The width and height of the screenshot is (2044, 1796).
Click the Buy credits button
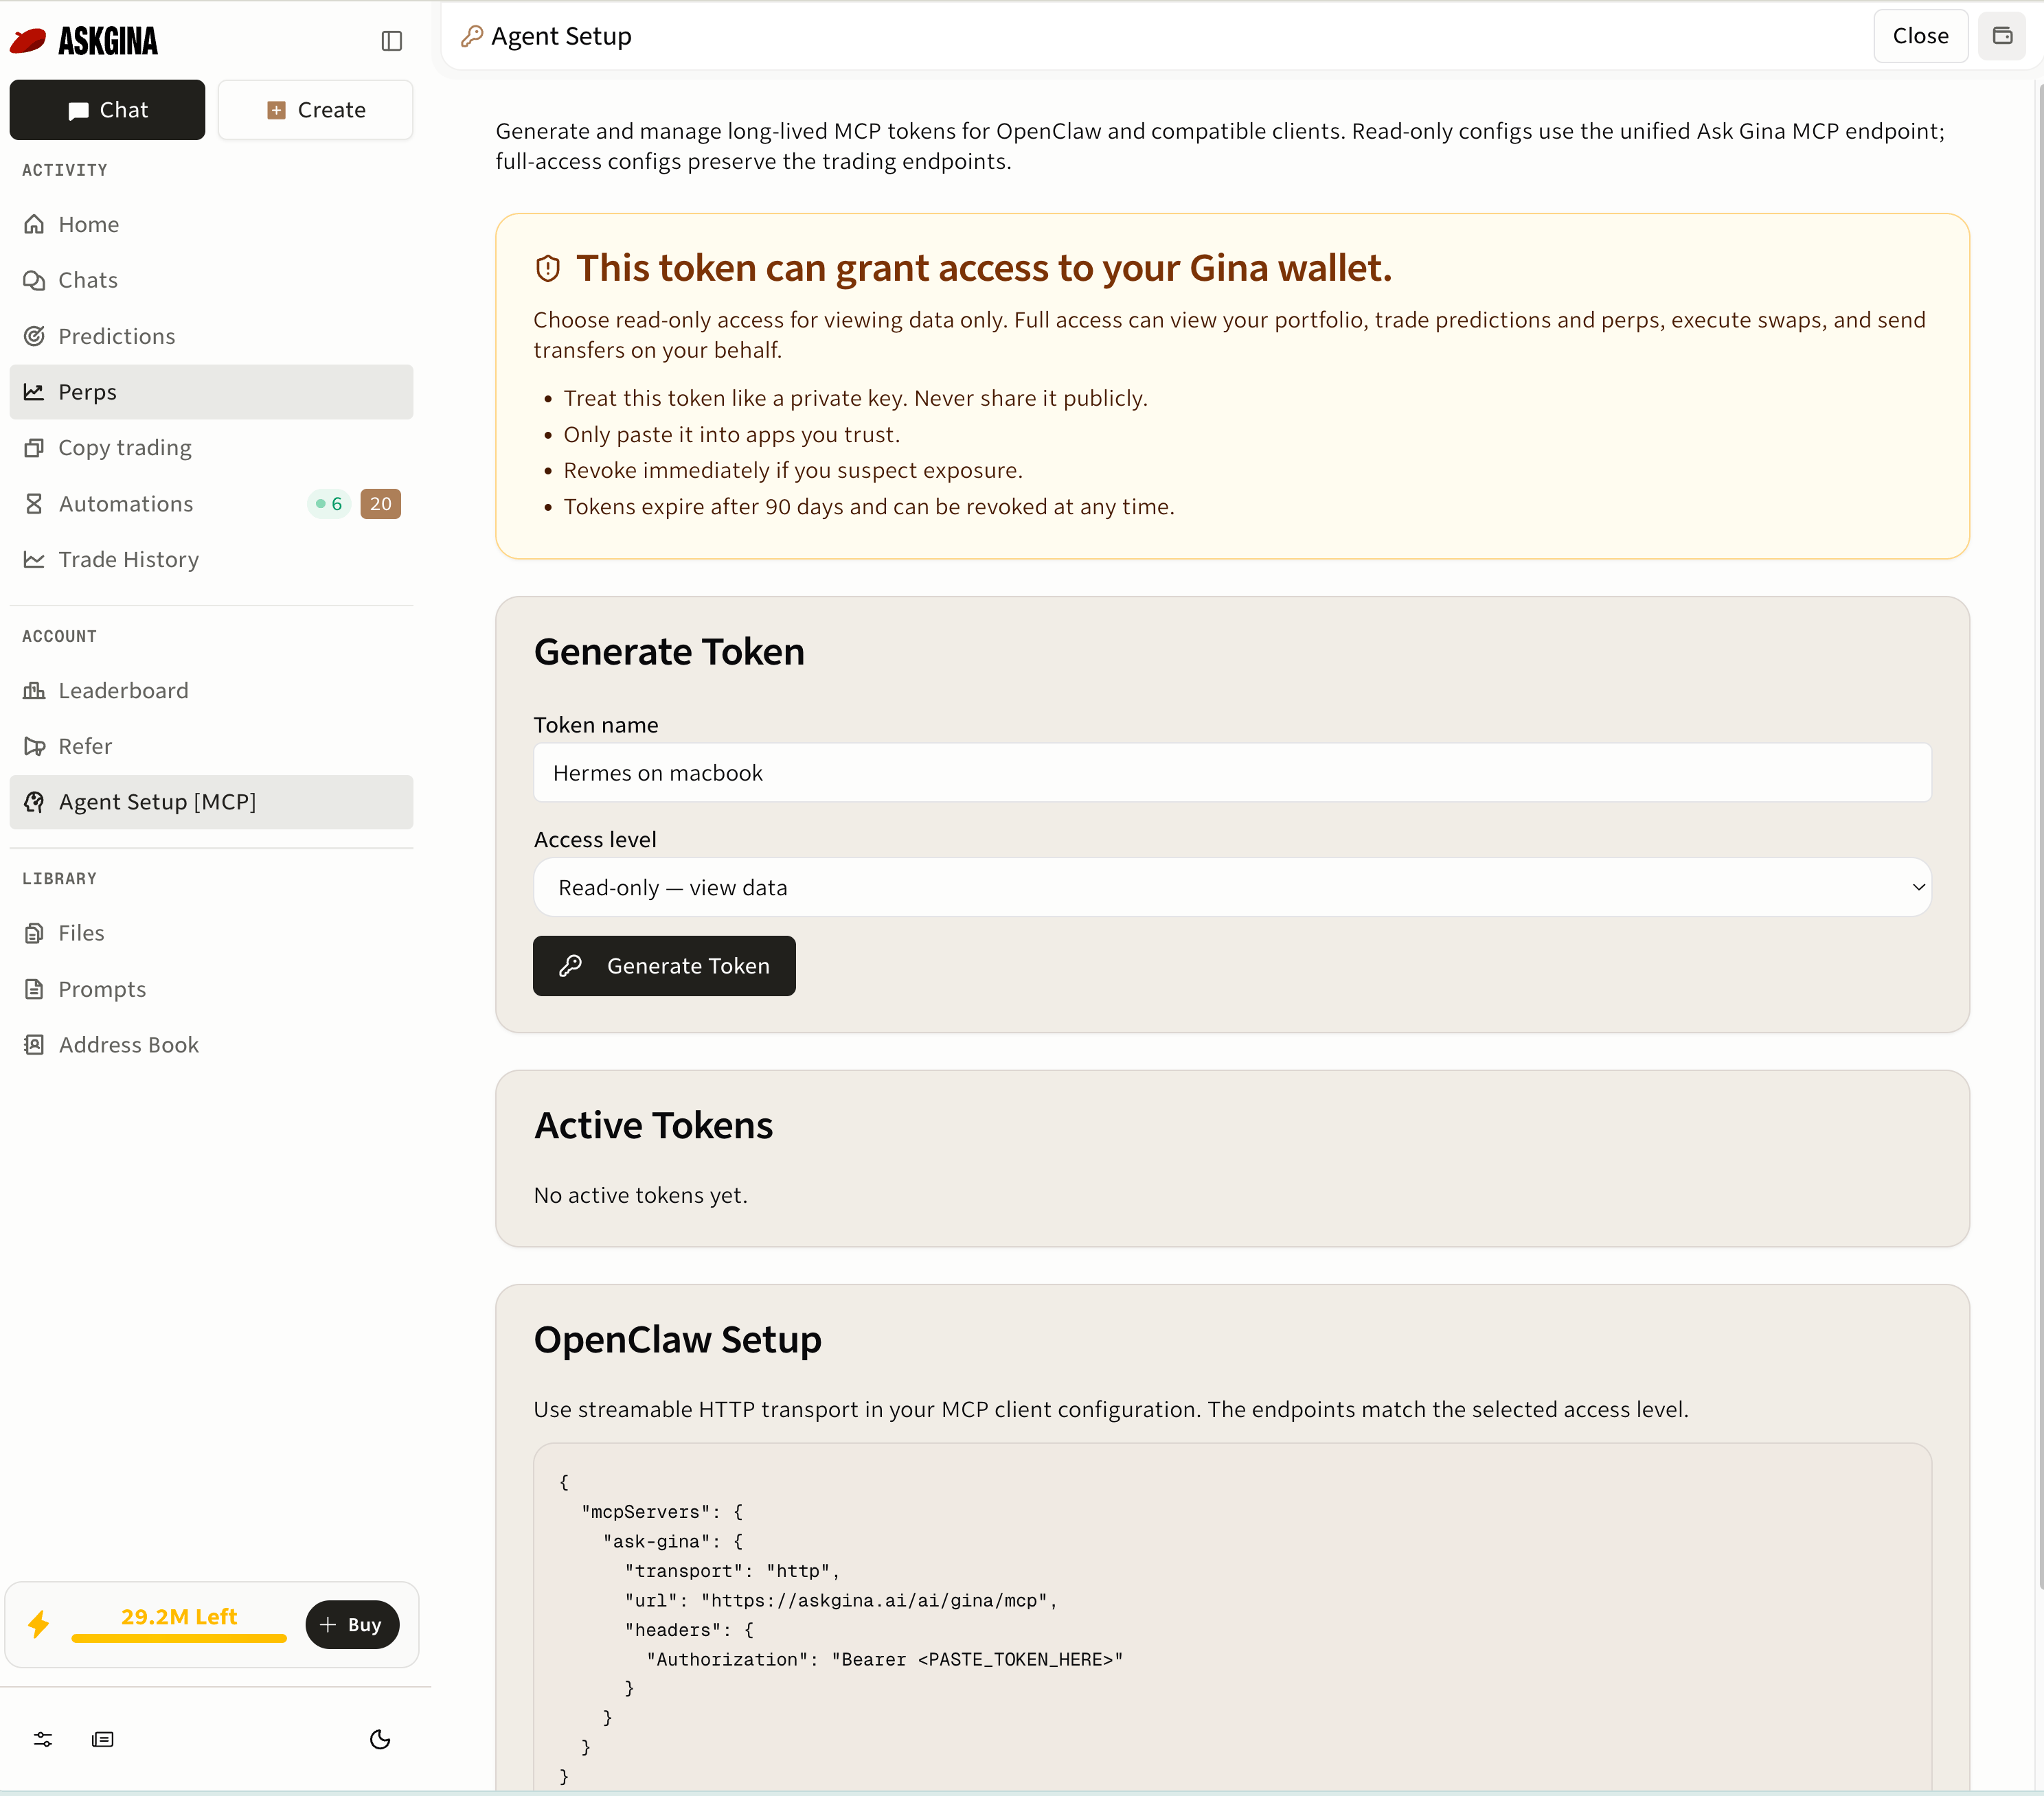[352, 1624]
